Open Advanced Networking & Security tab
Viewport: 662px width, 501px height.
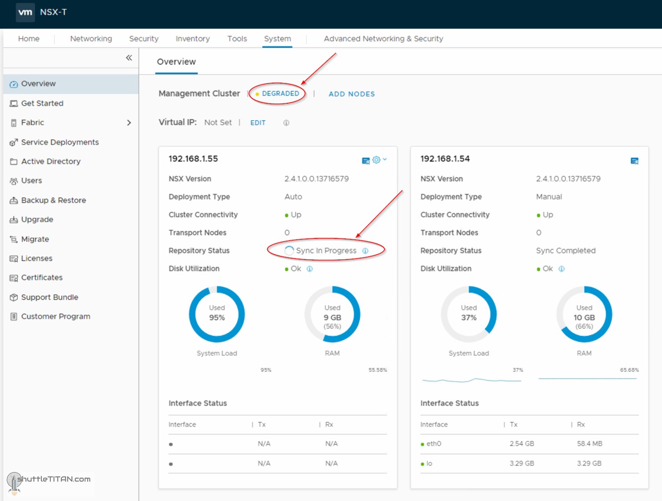pos(383,39)
